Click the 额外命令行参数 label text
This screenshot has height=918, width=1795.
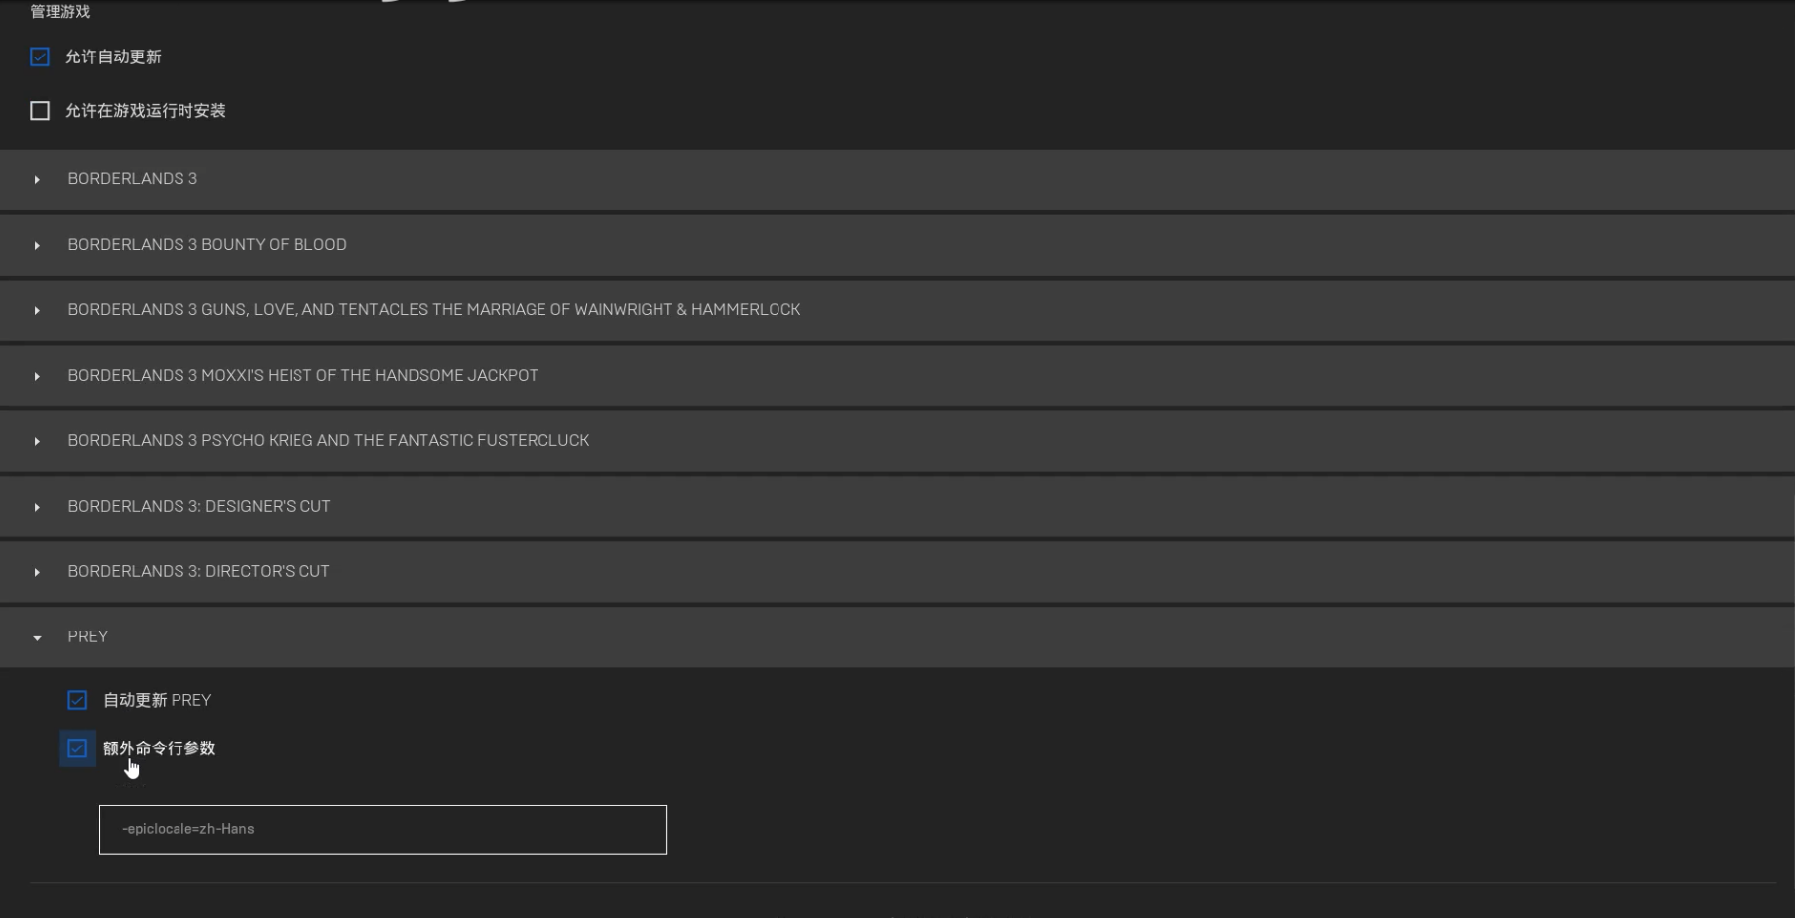coord(160,748)
